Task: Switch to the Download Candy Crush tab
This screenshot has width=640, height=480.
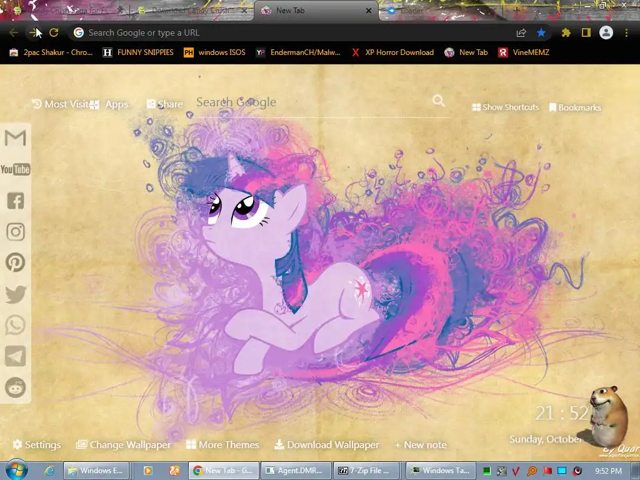Action: (x=192, y=11)
